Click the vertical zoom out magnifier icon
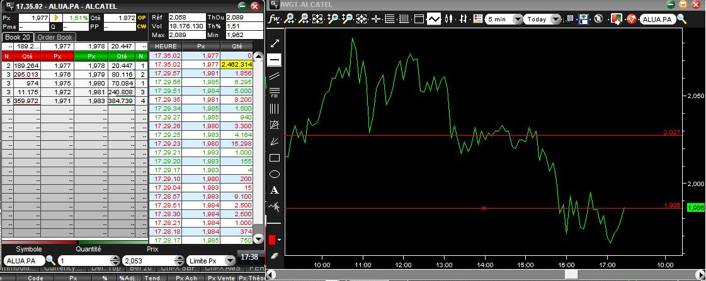The width and height of the screenshot is (706, 281). click(x=346, y=19)
